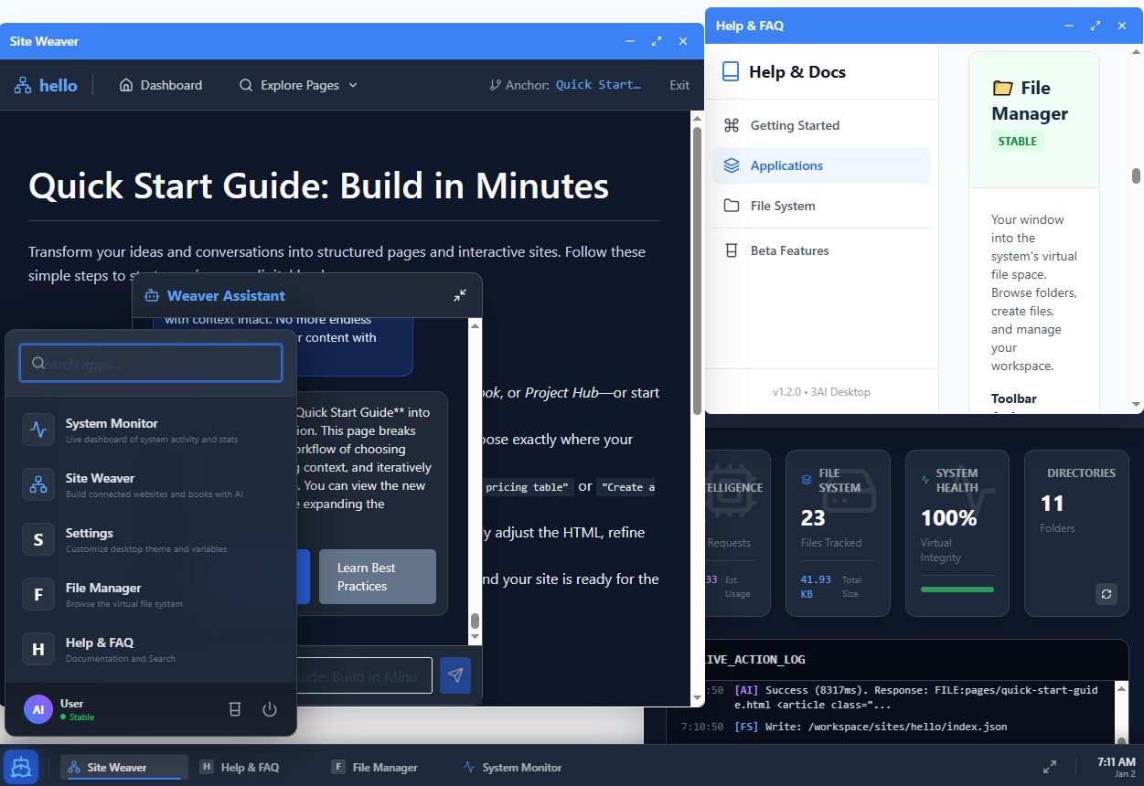Open the Start launcher in the taskbar
The height and width of the screenshot is (786, 1144).
(x=20, y=767)
